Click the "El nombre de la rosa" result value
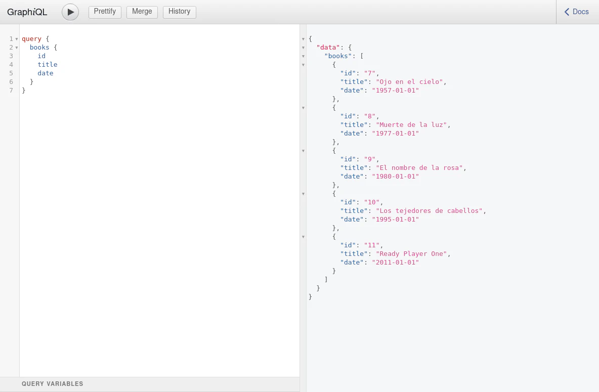Screen dimensions: 599x392 point(419,168)
